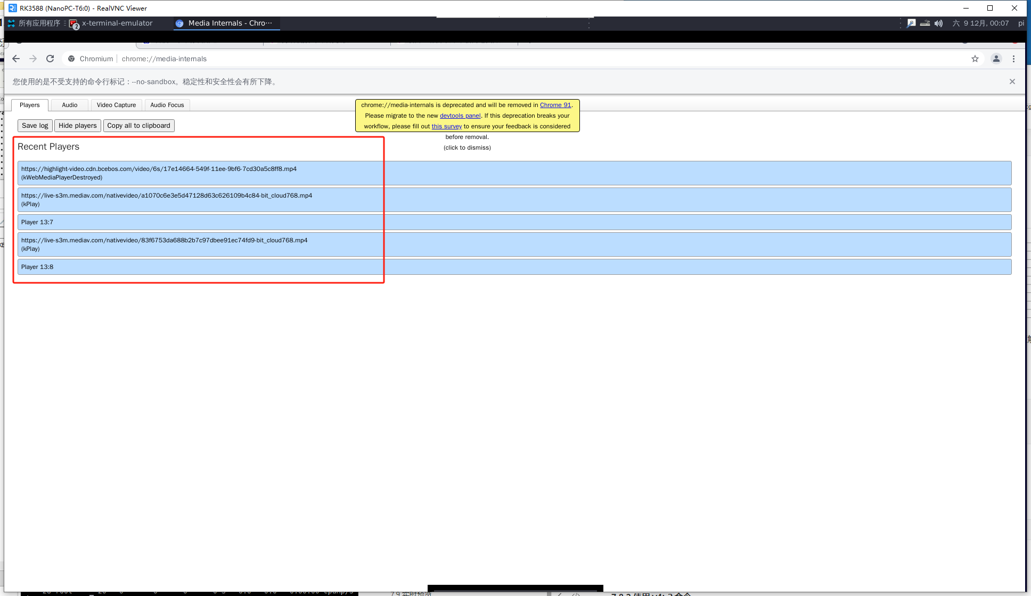The height and width of the screenshot is (596, 1031).
Task: Click the browser back arrow
Action: (x=16, y=59)
